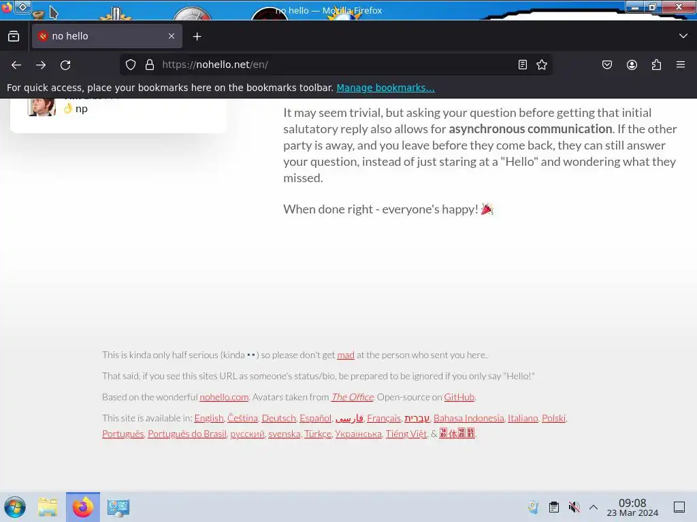
Task: Expand hidden system tray icons
Action: click(x=594, y=507)
